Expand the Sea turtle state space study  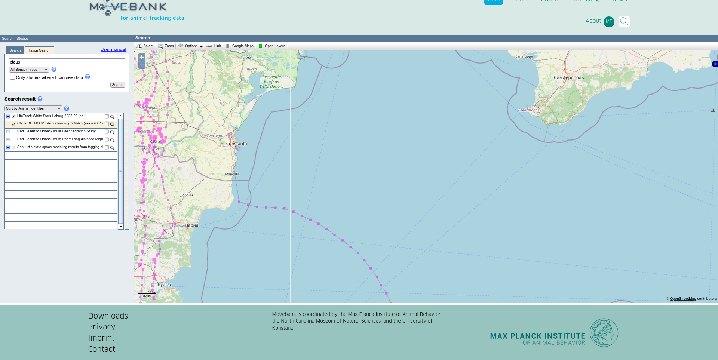tap(8, 147)
